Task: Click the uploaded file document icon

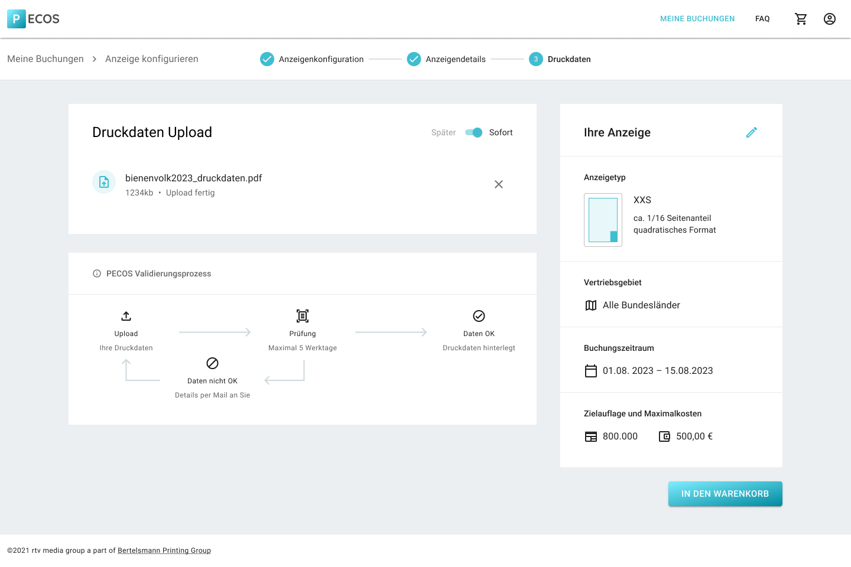Action: tap(104, 182)
